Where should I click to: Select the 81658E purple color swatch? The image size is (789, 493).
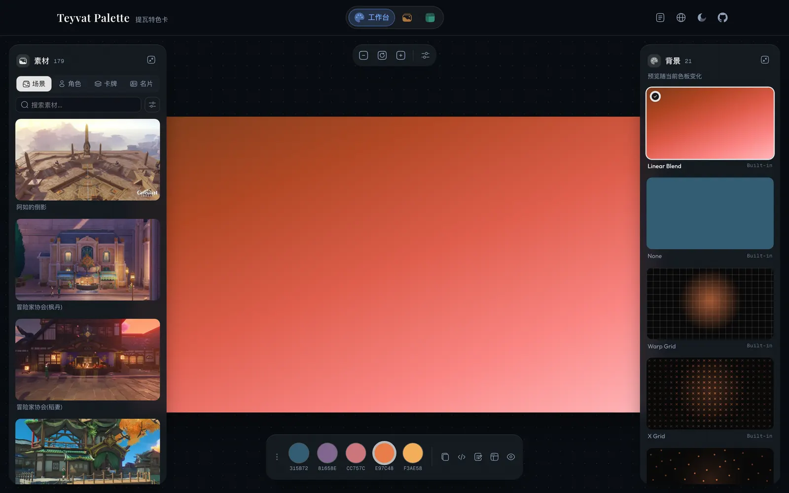coord(327,453)
